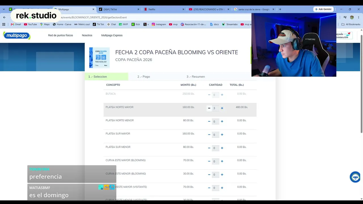Viewport: 363px width, 204px height.
Task: Close the Netflix tab
Action: point(183,9)
